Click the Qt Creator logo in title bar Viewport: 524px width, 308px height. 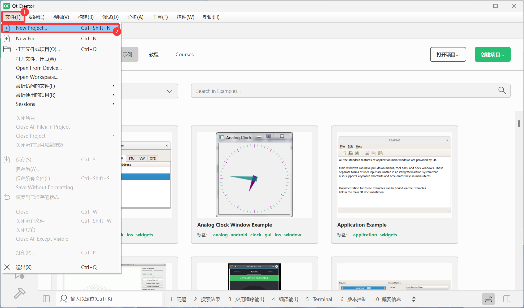[6, 6]
